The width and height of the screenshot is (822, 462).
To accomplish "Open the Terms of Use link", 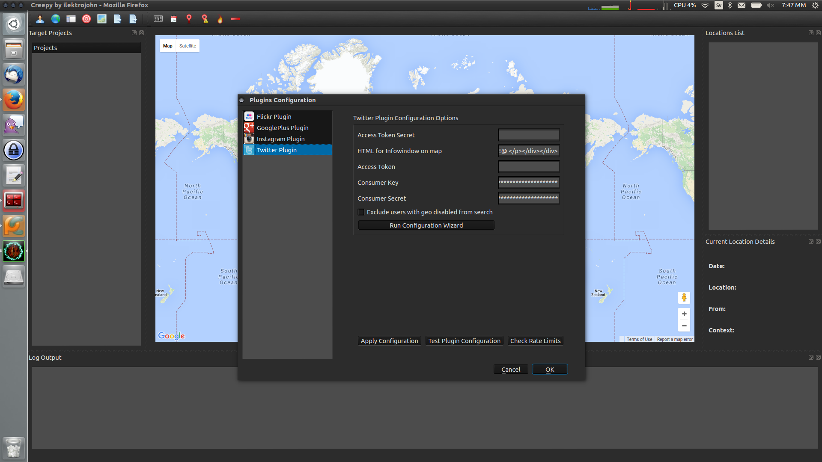I will coord(639,339).
